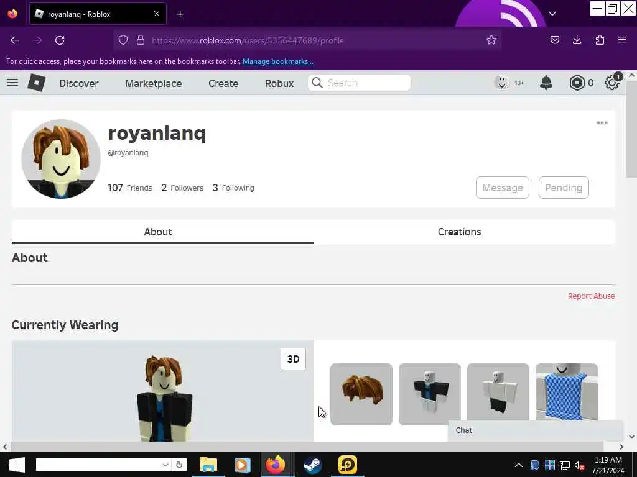Image resolution: width=637 pixels, height=477 pixels.
Task: Expand the list all tabs chevron
Action: point(552,14)
